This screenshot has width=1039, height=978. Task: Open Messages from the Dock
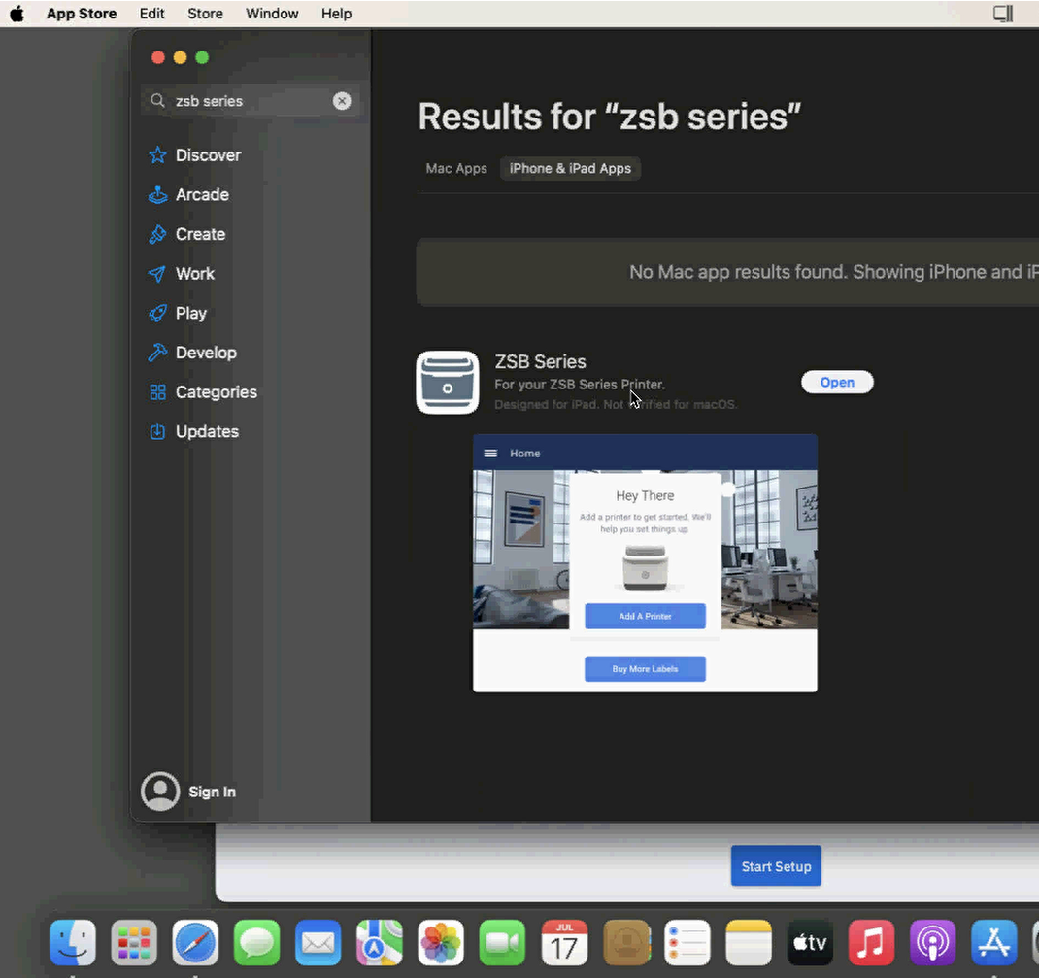pos(257,942)
